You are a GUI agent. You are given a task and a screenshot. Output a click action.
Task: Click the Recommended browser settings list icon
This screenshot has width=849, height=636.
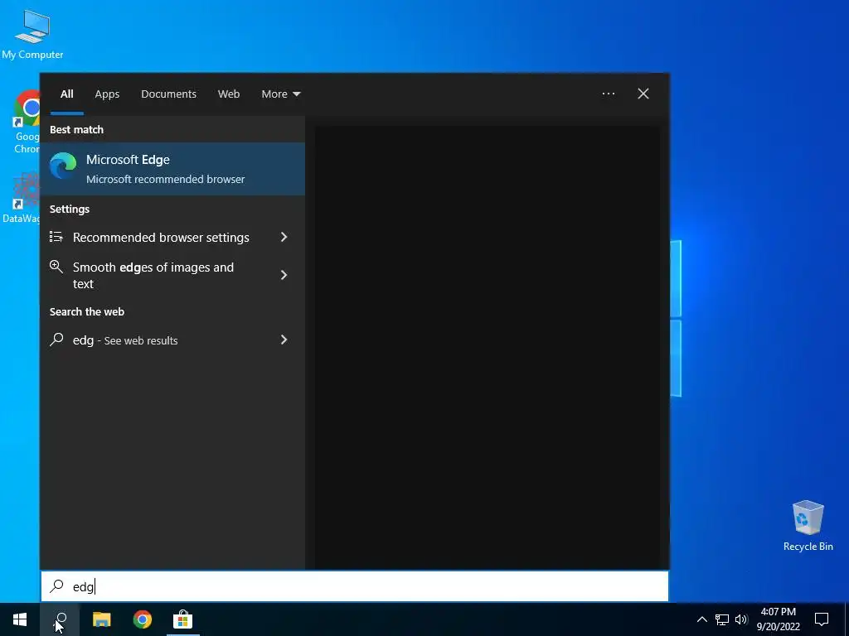[x=56, y=237]
